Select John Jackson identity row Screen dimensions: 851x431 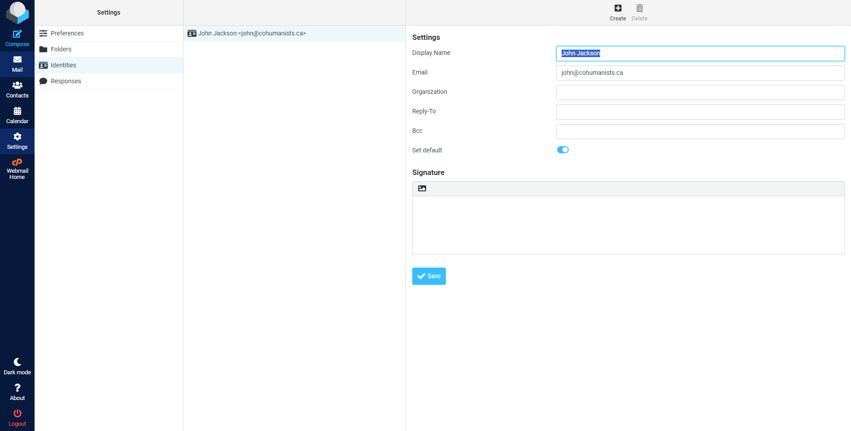click(295, 33)
